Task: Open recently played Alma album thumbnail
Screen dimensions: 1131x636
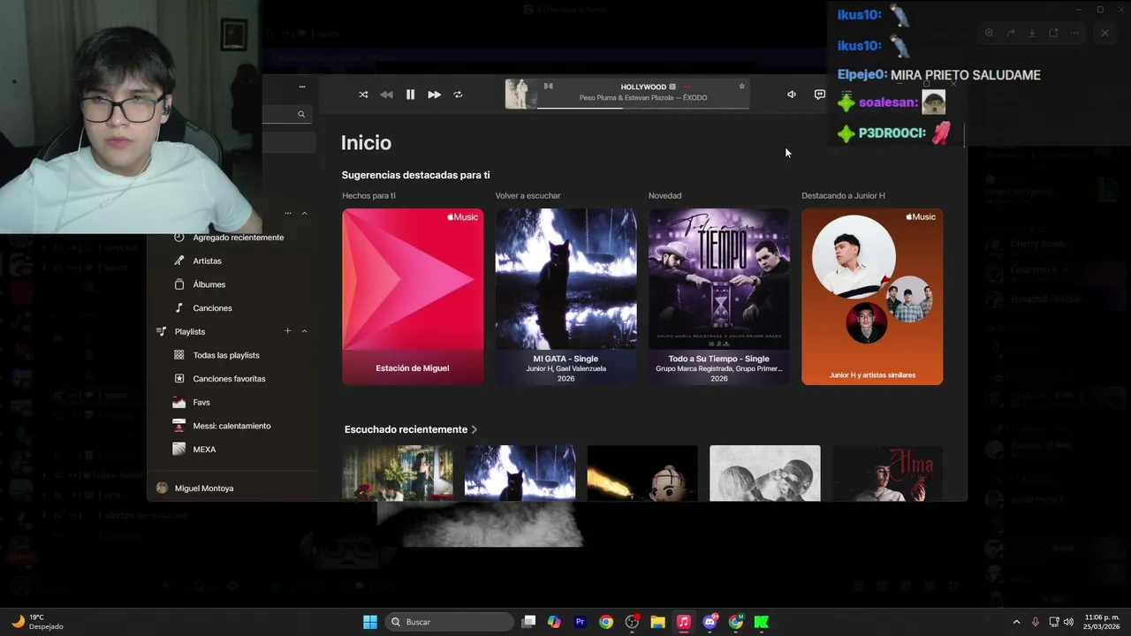Action: tap(887, 473)
